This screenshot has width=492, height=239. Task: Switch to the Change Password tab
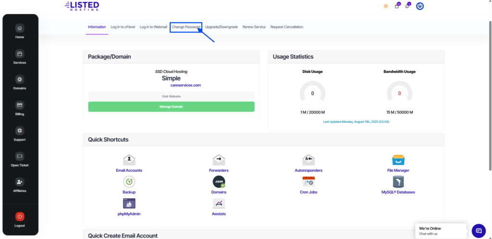pyautogui.click(x=186, y=27)
